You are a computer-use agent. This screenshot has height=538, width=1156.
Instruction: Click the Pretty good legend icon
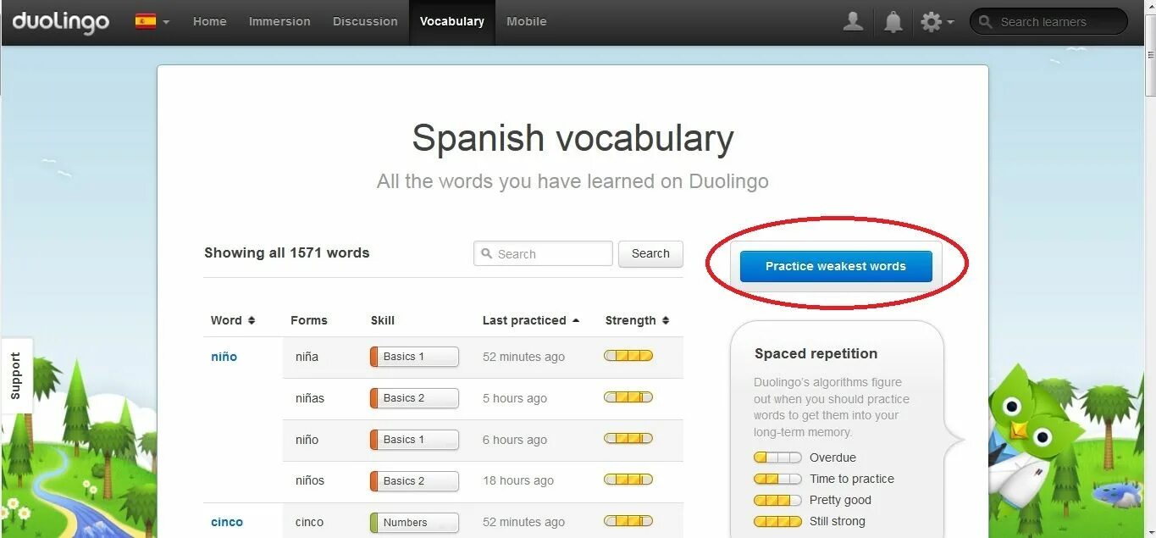pos(777,500)
